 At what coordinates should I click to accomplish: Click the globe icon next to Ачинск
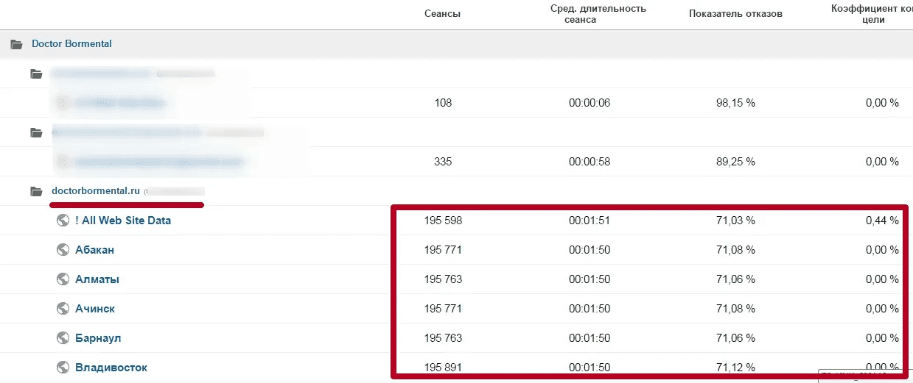[63, 309]
